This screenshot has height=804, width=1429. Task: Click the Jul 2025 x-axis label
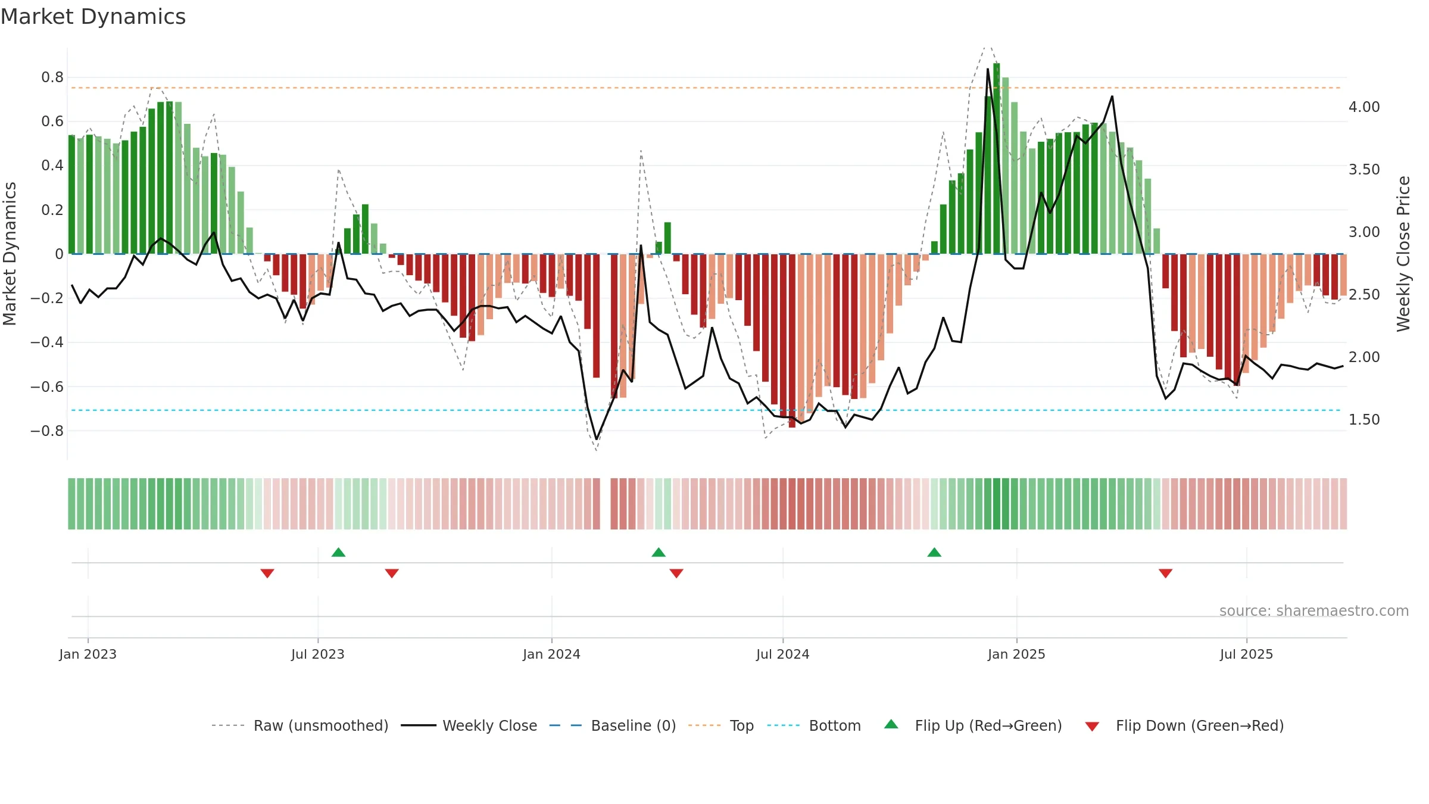[1247, 654]
